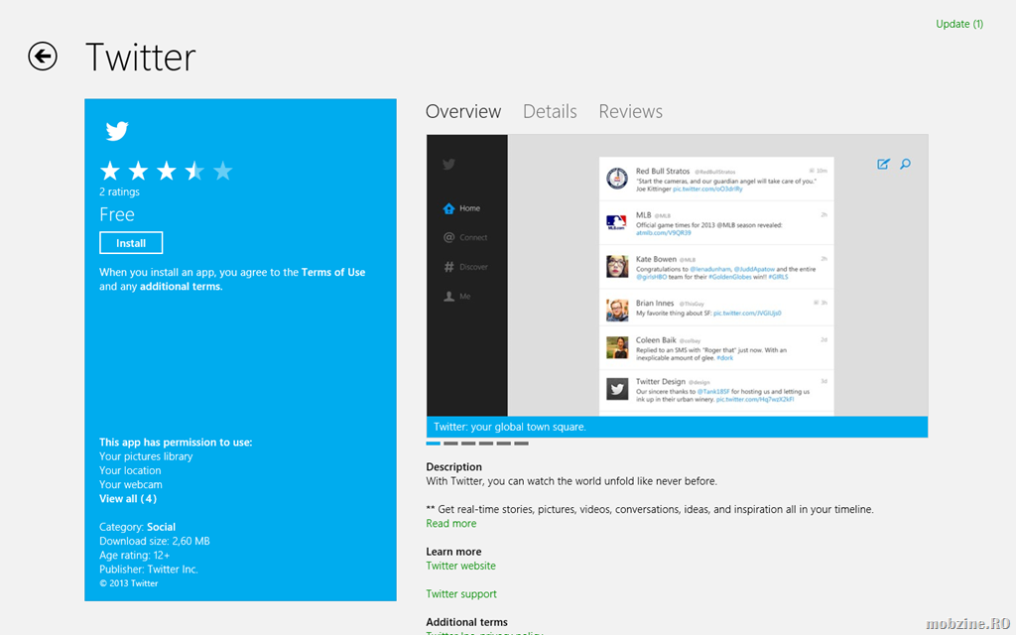Click the Connect @ icon in screenshot
Viewport: 1016px width, 635px height.
tap(449, 238)
